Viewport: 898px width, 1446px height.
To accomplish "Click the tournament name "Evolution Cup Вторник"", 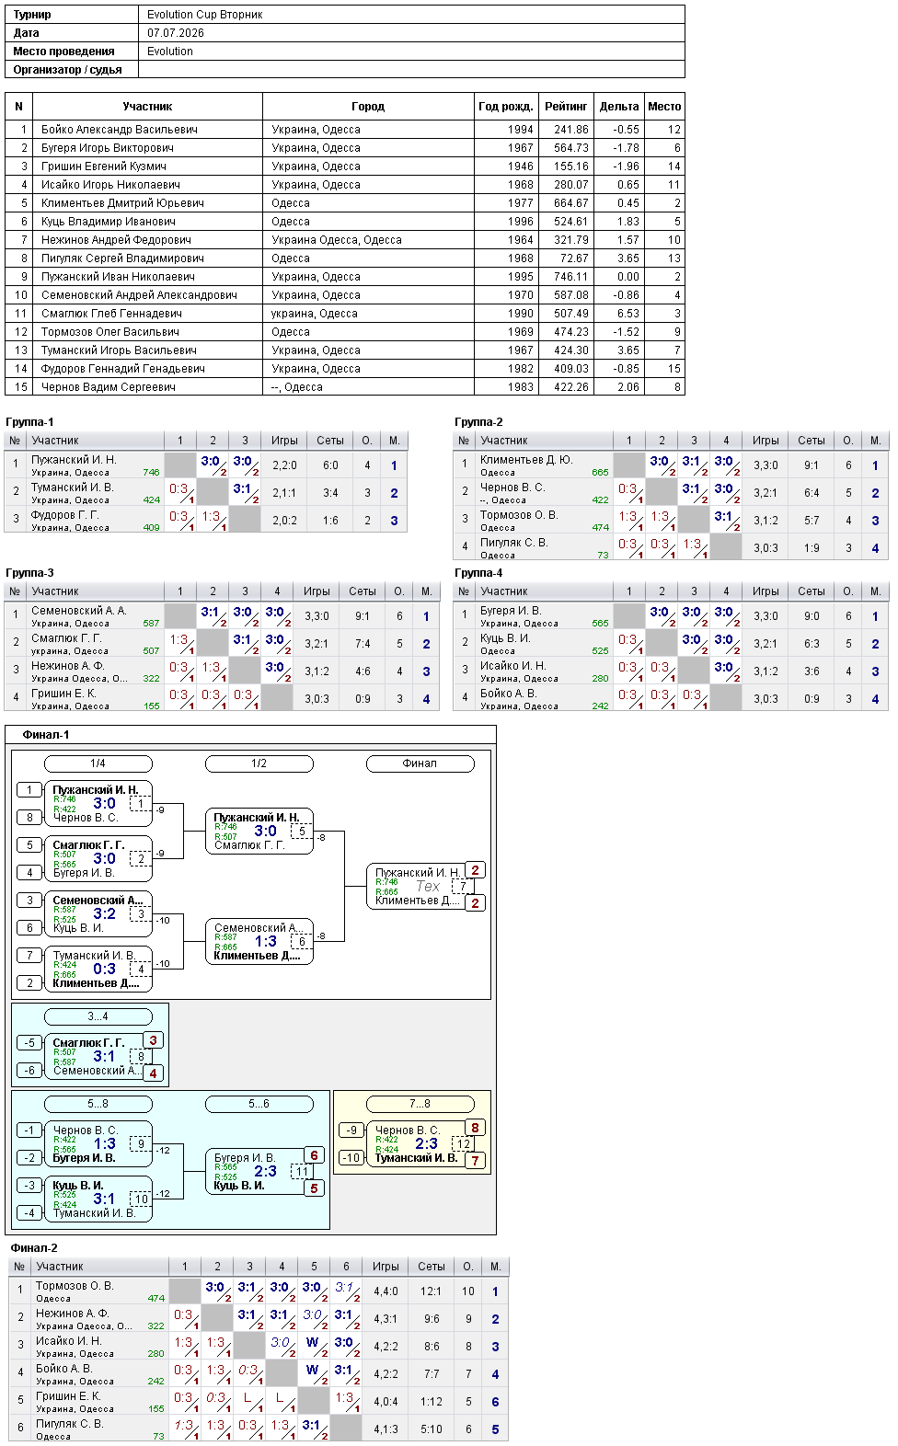I will [x=205, y=15].
